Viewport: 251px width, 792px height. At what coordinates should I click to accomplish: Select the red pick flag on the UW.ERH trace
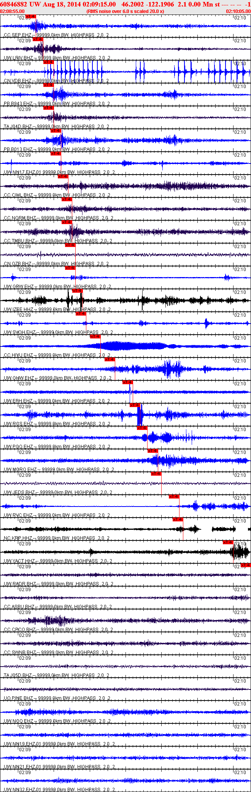127,382
